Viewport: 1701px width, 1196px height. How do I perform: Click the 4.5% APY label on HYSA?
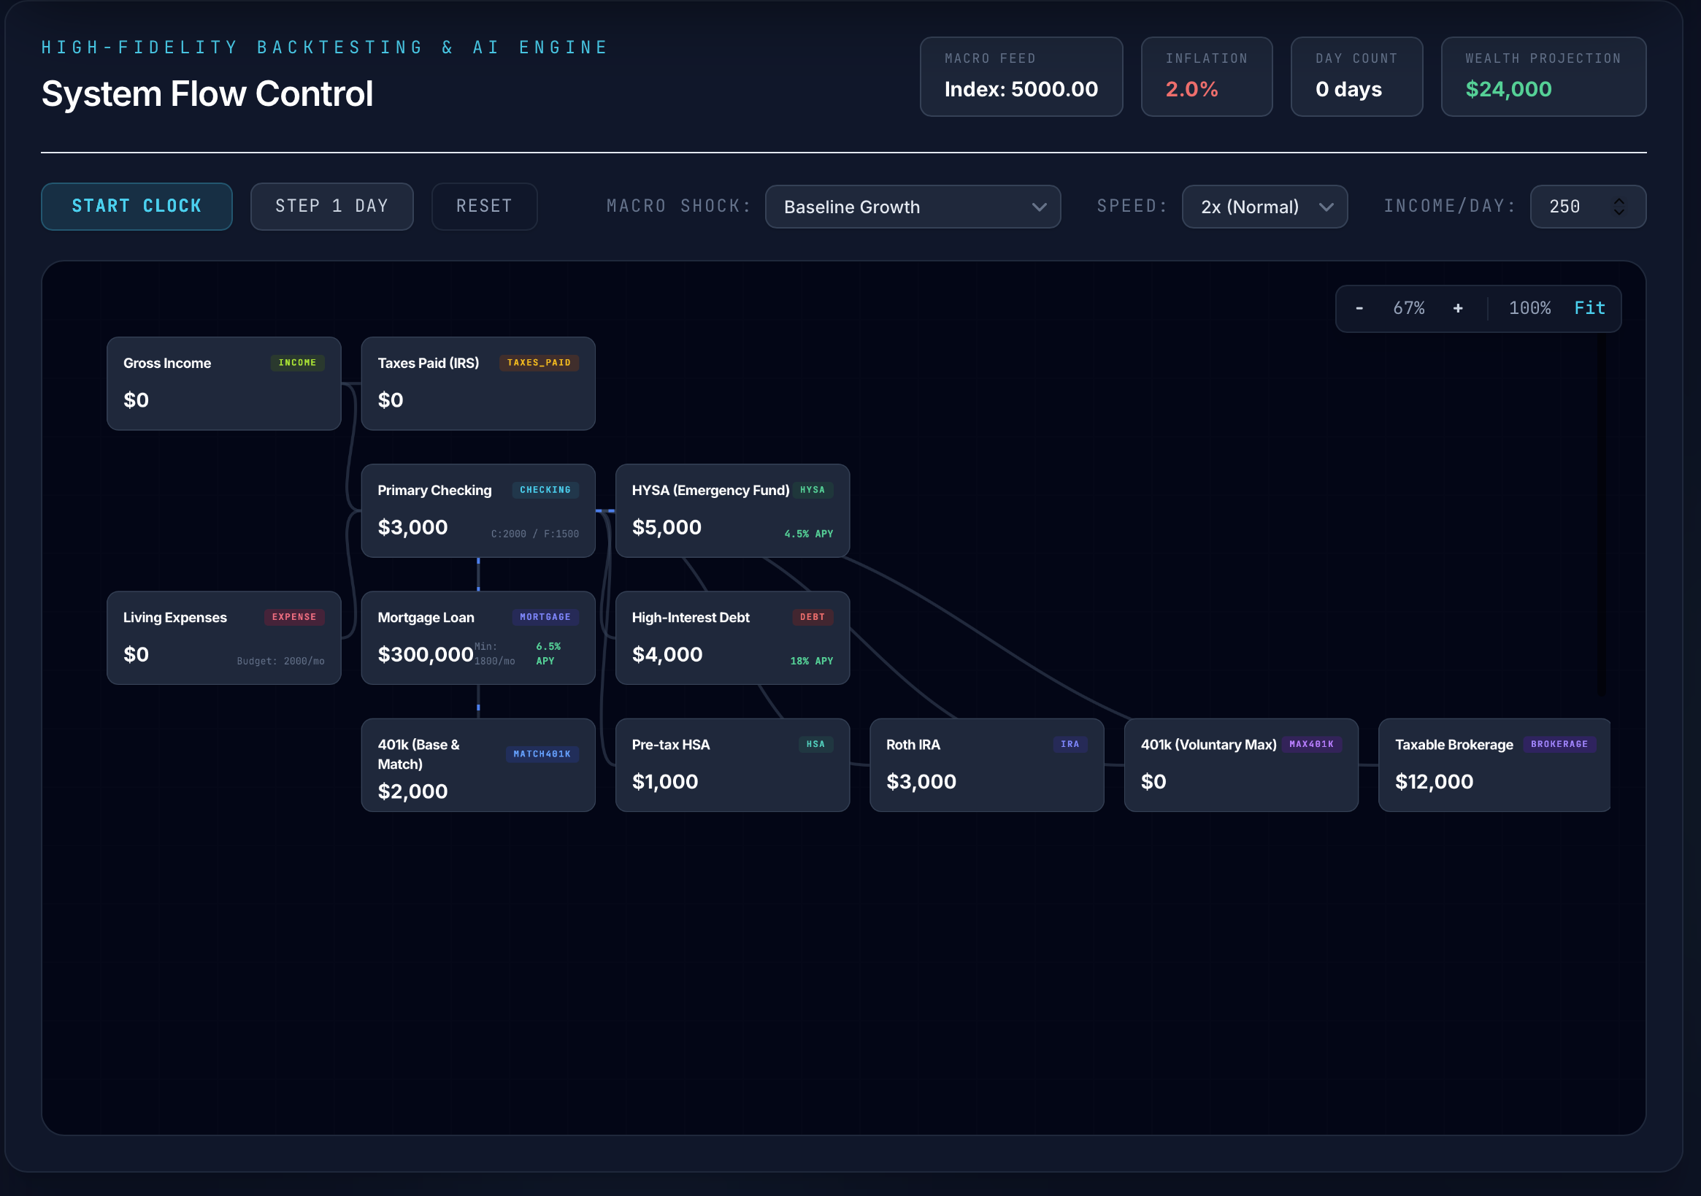point(808,534)
